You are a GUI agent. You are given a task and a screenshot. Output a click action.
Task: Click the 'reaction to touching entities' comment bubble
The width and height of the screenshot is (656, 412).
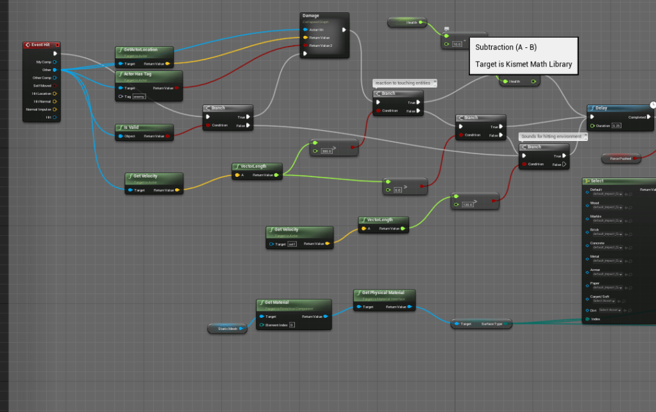tap(404, 83)
